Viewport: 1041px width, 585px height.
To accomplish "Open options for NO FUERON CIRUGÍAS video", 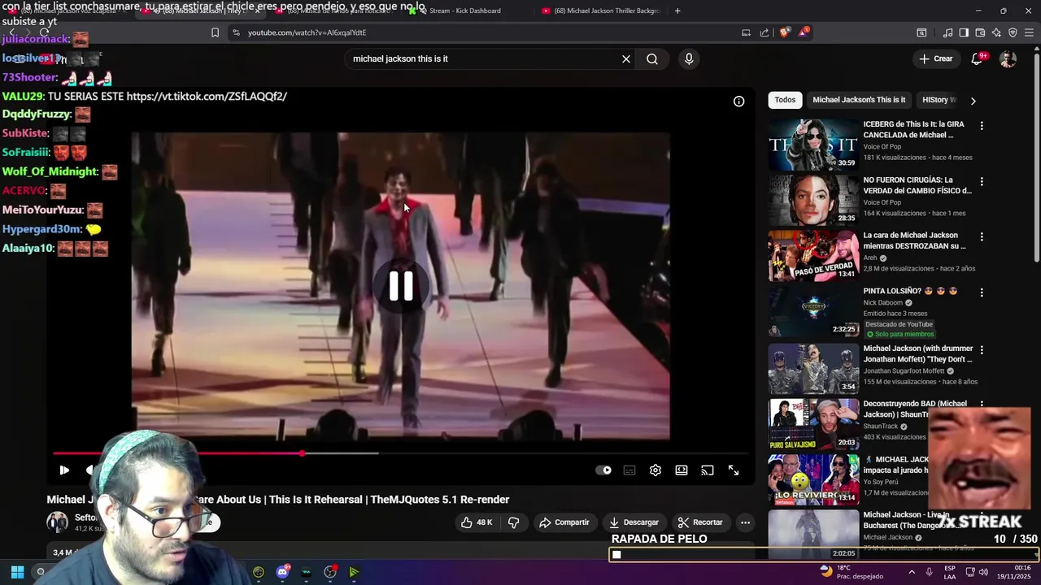I will pyautogui.click(x=982, y=182).
